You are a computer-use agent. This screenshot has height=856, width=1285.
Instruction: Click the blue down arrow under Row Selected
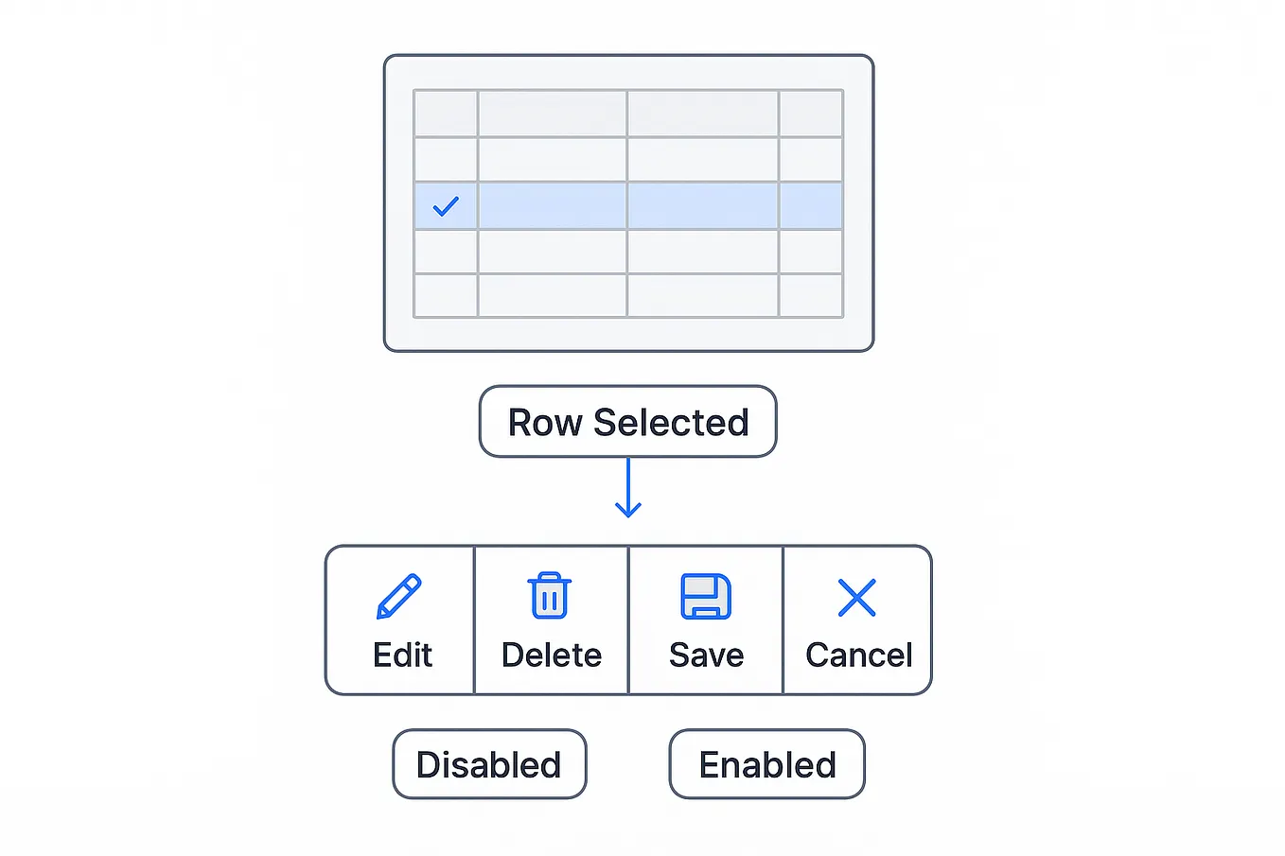tap(628, 488)
